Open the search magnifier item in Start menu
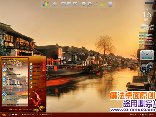Screen dimensions: 156x117 [x=34, y=83]
